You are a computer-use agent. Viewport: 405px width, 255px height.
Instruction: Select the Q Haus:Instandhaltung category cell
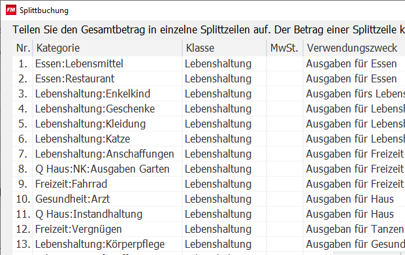[107, 214]
